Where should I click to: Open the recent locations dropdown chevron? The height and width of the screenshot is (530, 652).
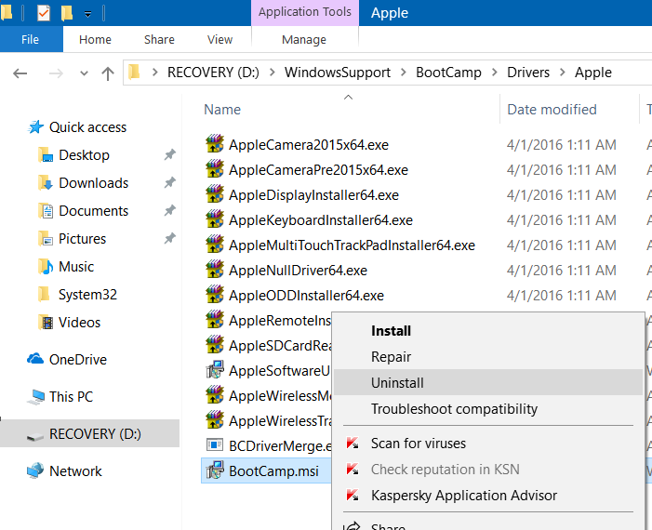click(x=82, y=73)
